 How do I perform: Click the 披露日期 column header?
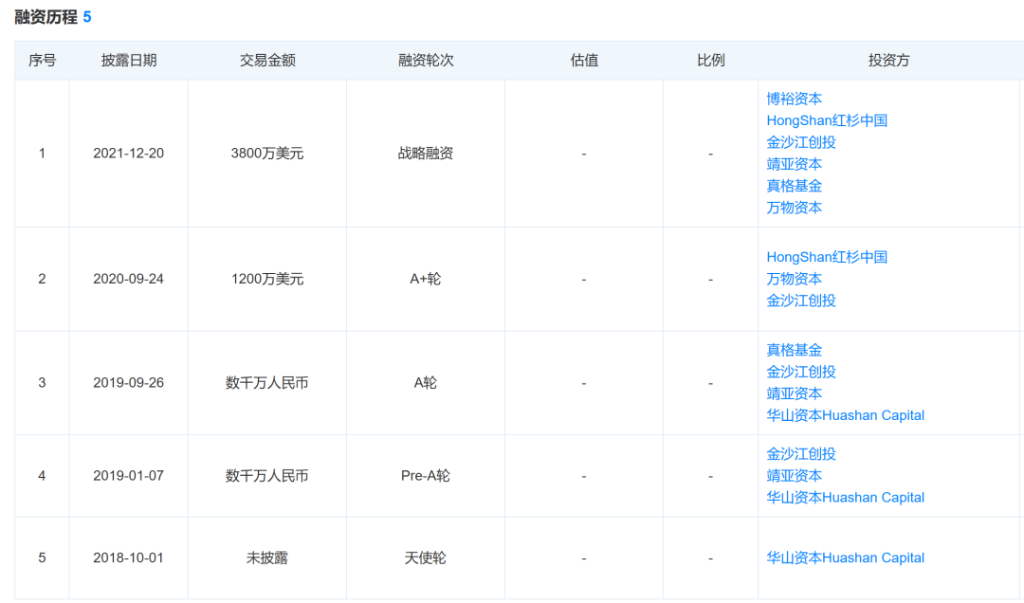(x=129, y=60)
